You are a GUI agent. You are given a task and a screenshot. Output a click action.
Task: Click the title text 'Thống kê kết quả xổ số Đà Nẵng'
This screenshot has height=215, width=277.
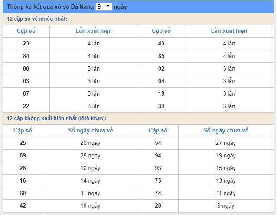tap(51, 7)
